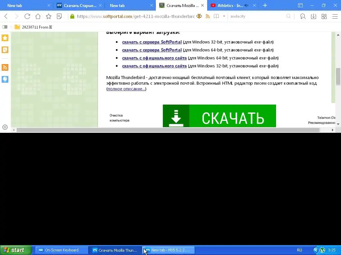Reload the page with the refresh icon

tap(27, 16)
